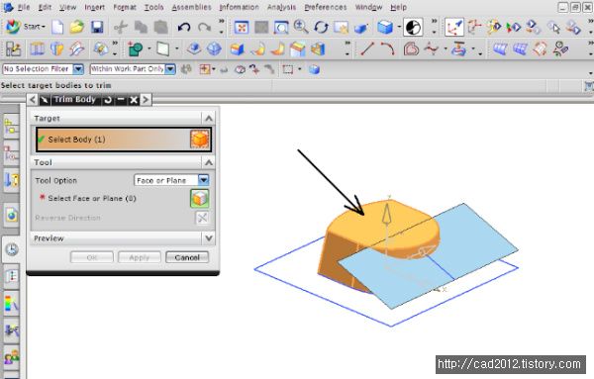Click the Redo arrow icon

205,28
